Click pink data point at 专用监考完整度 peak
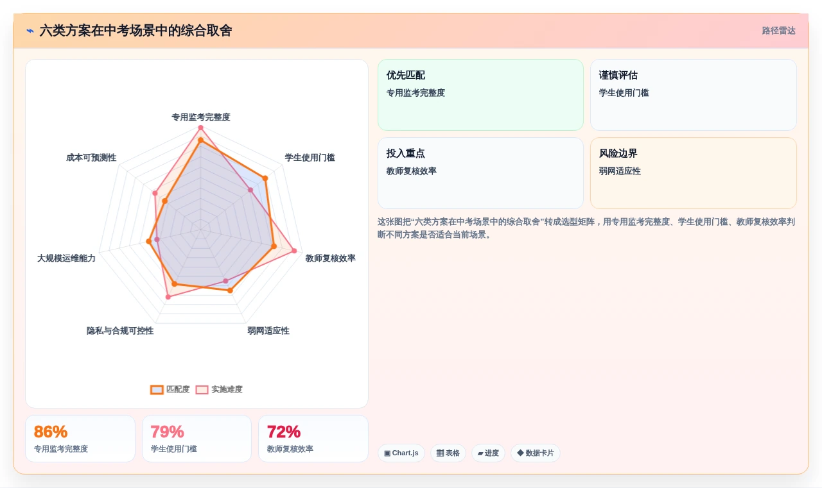 coord(200,128)
